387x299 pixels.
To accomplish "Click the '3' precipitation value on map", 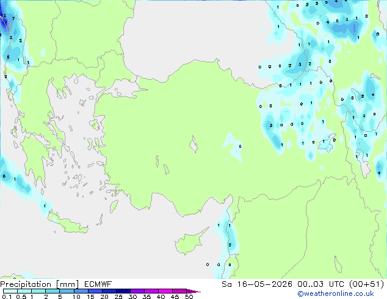I will tap(300, 65).
